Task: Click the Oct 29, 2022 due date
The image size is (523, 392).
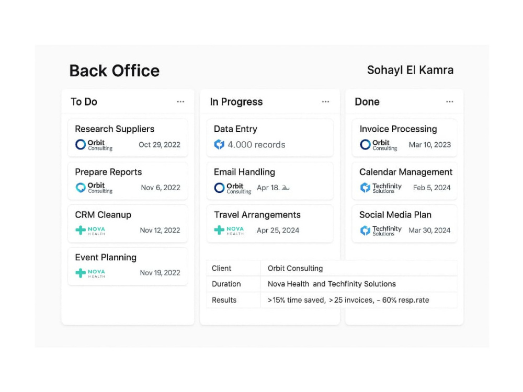Action: coord(160,145)
